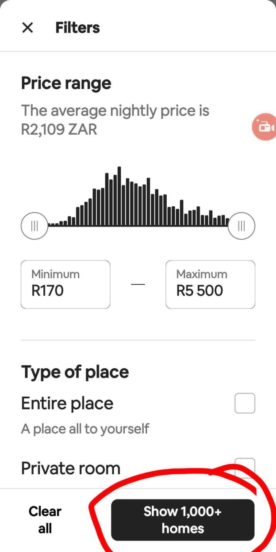
Task: Enable the Entire place checkbox
Action: click(245, 403)
